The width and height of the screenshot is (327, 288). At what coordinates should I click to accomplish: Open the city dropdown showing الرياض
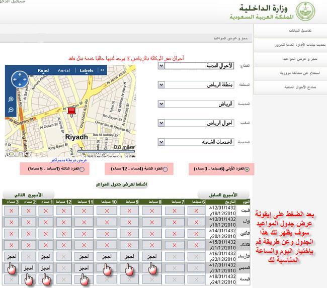196,104
